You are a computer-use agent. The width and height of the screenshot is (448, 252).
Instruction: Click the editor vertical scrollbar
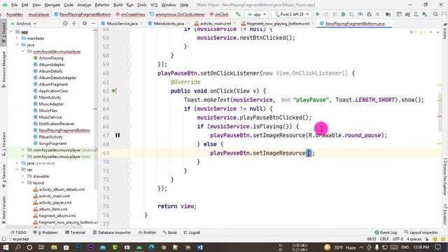[440, 111]
